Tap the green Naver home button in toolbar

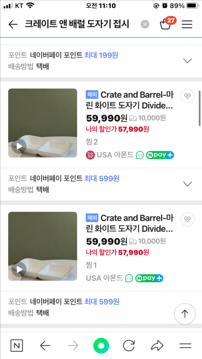coord(101,346)
